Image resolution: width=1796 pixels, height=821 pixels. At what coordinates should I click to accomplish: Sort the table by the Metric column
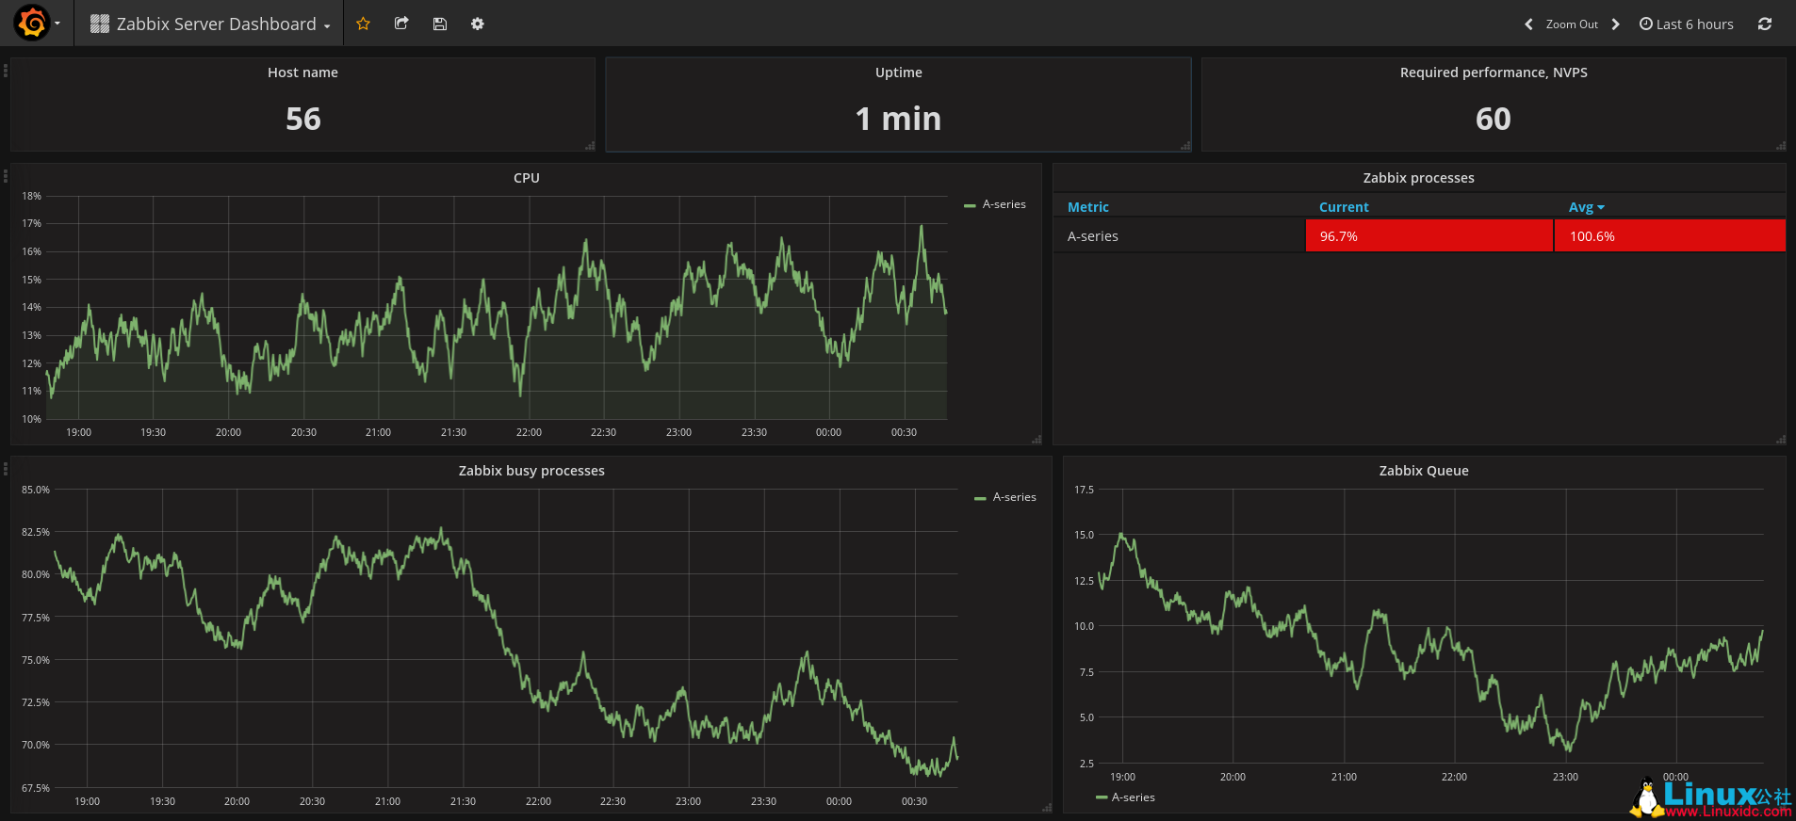1088,207
